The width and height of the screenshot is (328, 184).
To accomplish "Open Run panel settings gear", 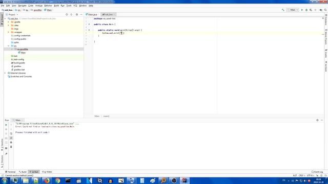I will [317, 120].
